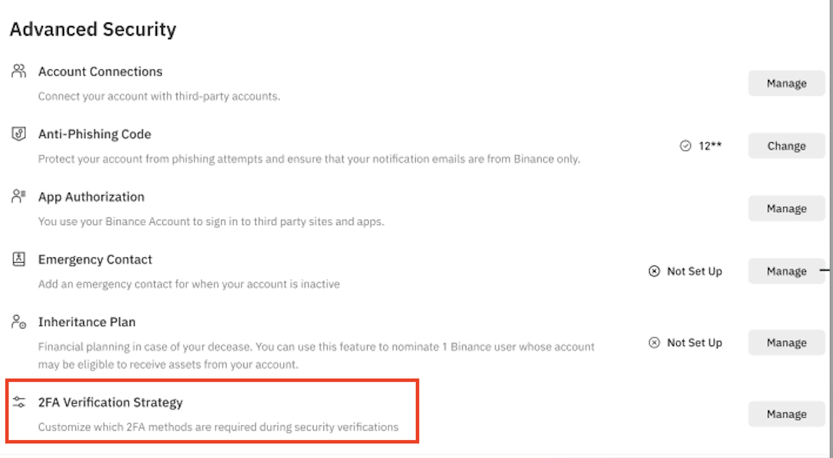
Task: Click the Inheritance Plan description text
Action: pyautogui.click(x=317, y=355)
